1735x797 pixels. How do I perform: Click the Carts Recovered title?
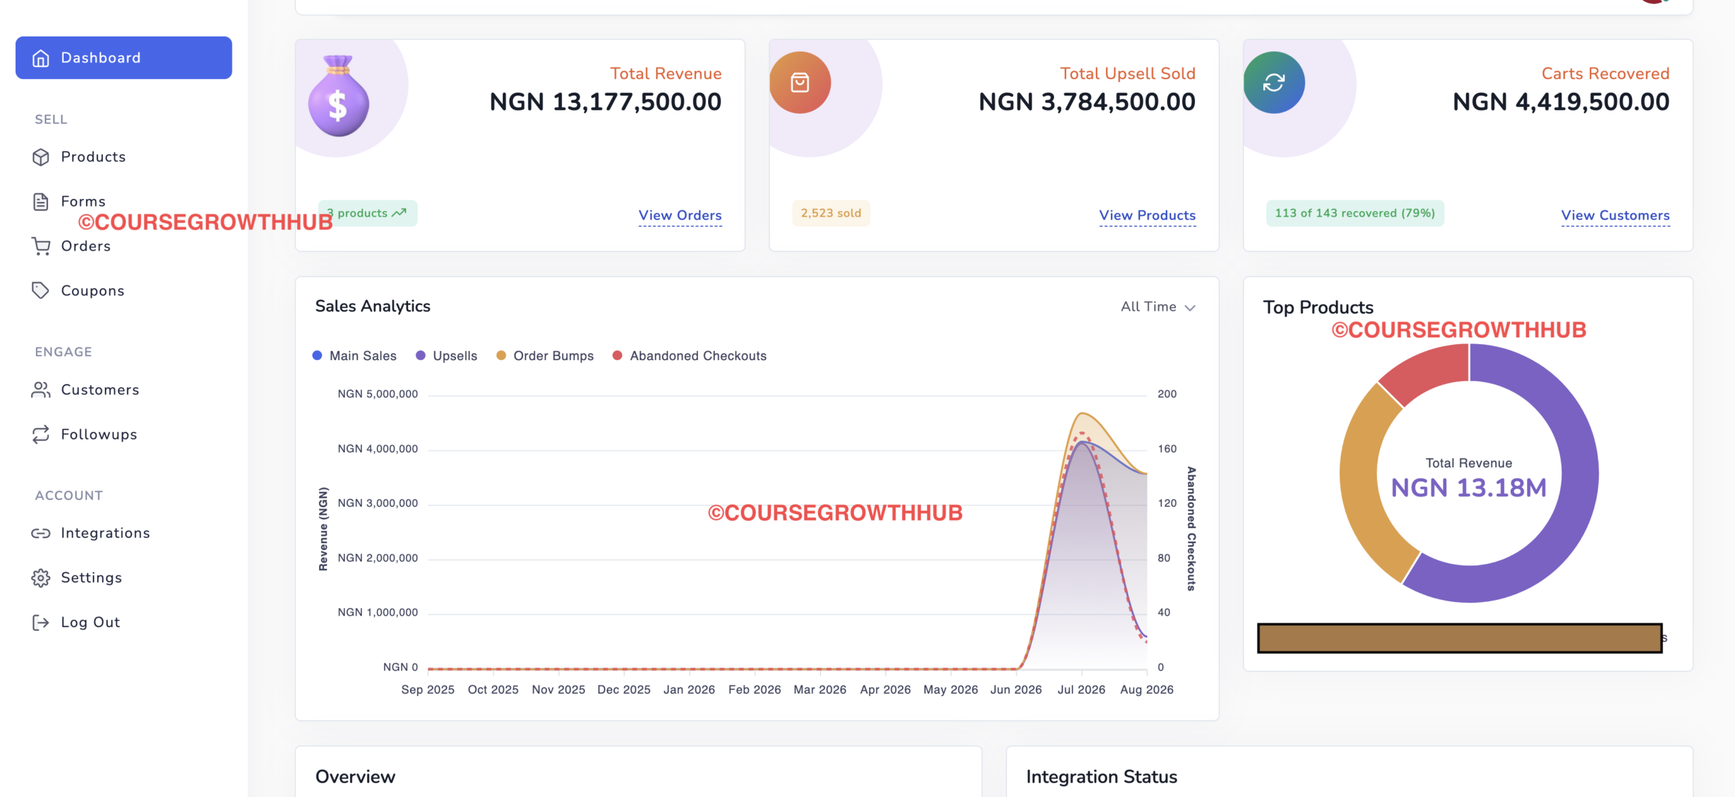(1605, 74)
